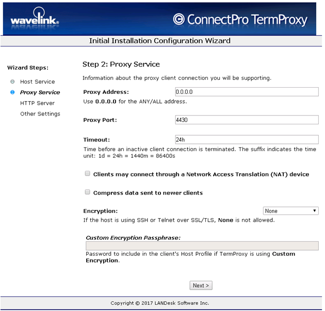
Task: Open the Encryption dropdown
Action: [290, 211]
